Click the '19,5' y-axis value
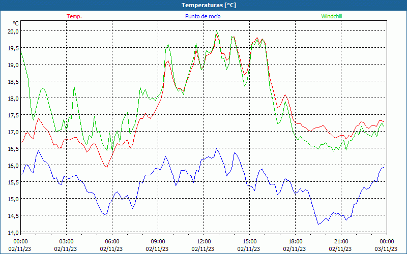Screen dimensions: 407x254 pos(14,48)
